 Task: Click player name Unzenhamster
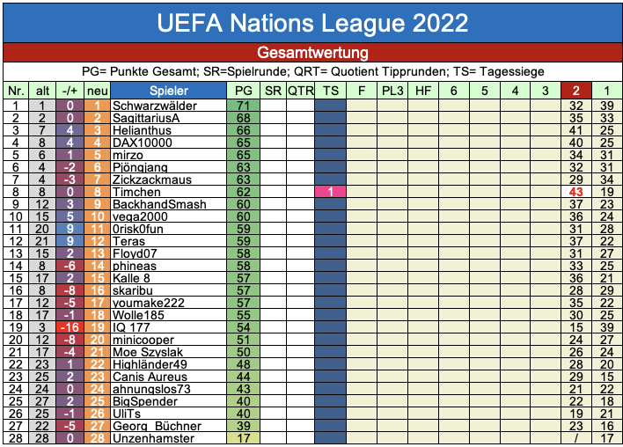click(x=153, y=438)
